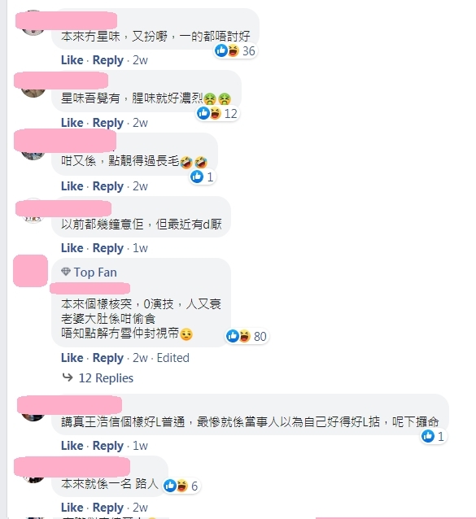This screenshot has height=519, width=476.
Task: Click the Top Fan diamond badge icon
Action: (x=66, y=272)
